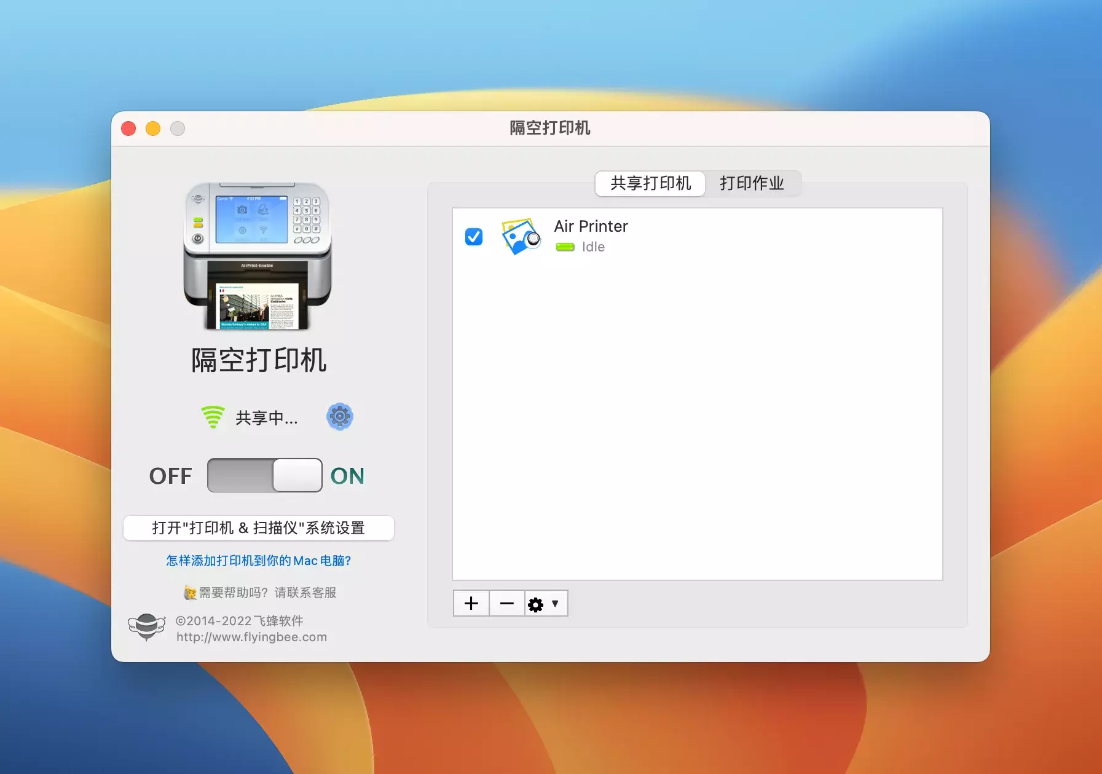Click 需要帮助吗？请联系客服 support link
Viewport: 1102px width, 774px height.
[x=260, y=593]
